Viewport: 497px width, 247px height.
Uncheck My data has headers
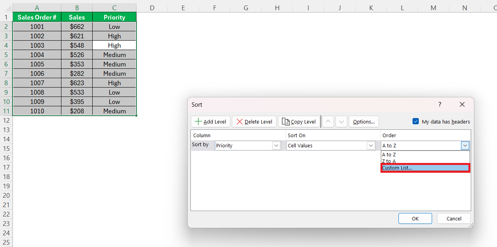click(416, 122)
